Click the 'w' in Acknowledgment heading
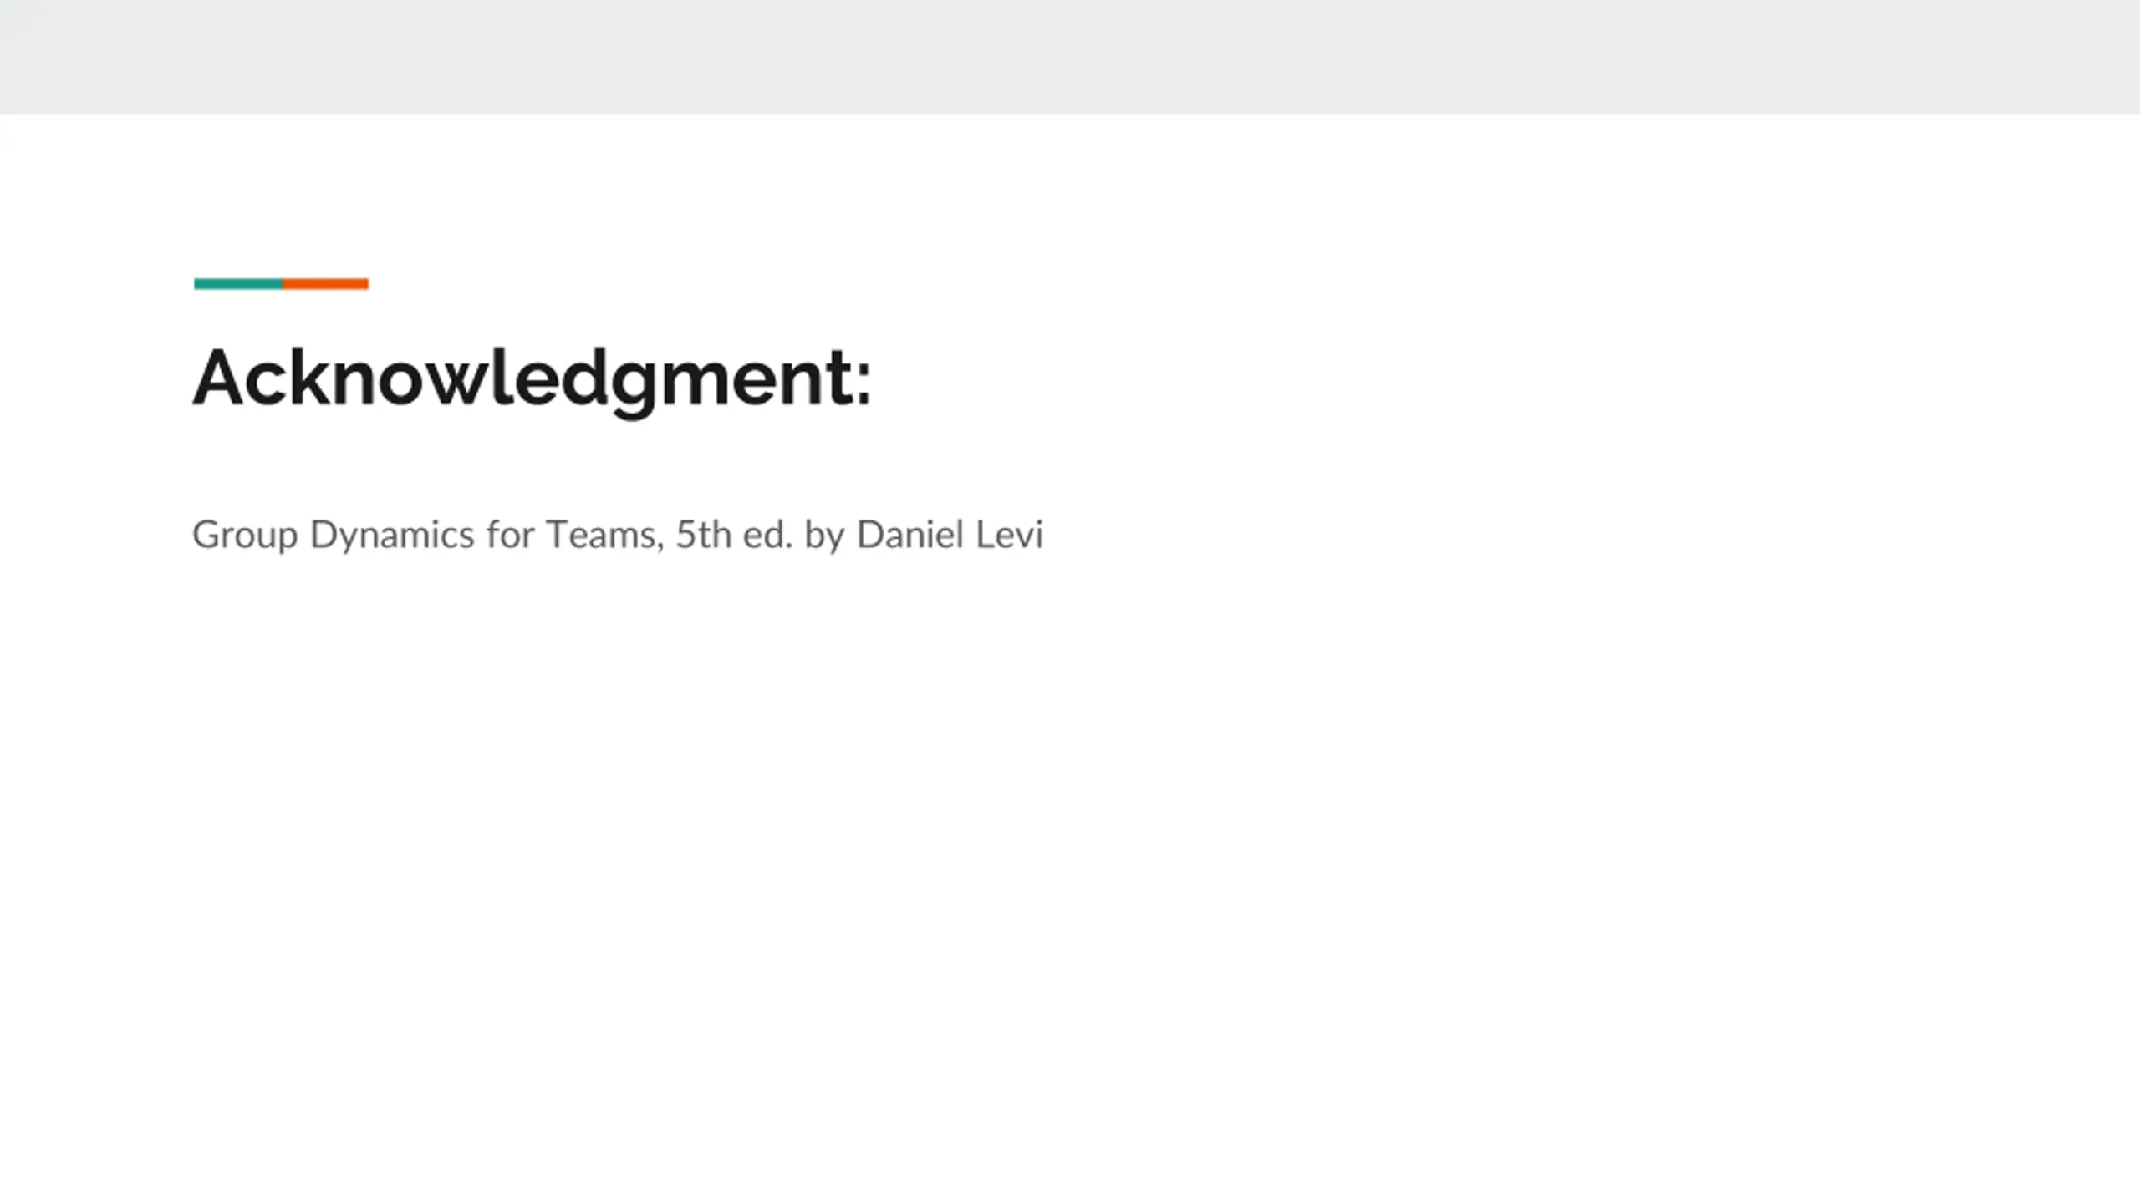 (x=456, y=383)
